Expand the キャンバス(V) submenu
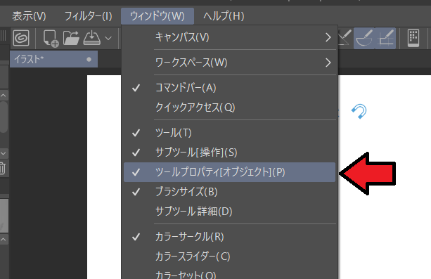Viewport: 431px width, 279px height. 229,37
